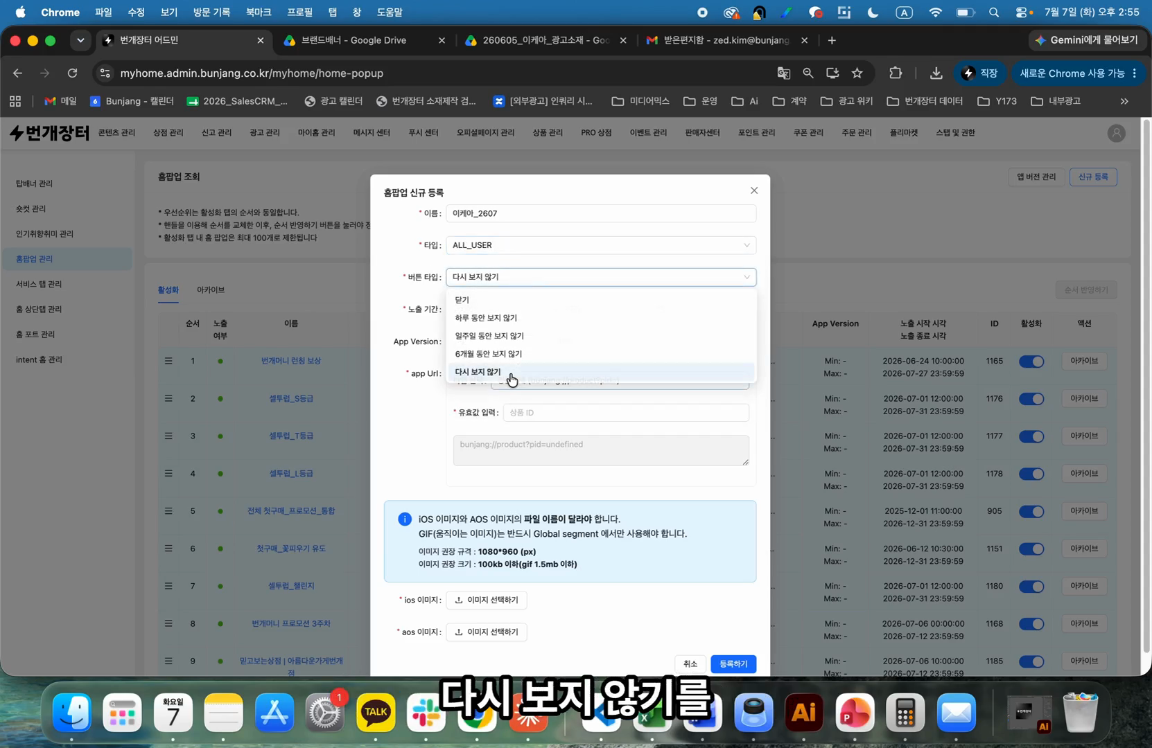Toggle 활성화 switch for ID 1151

1031,549
